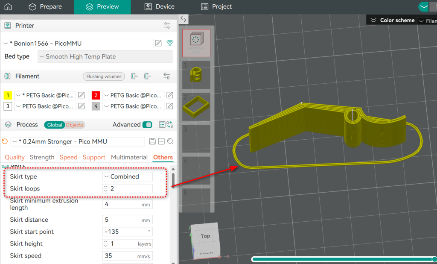
Task: Click the printer Wi-Fi connection icon
Action: pyautogui.click(x=170, y=43)
